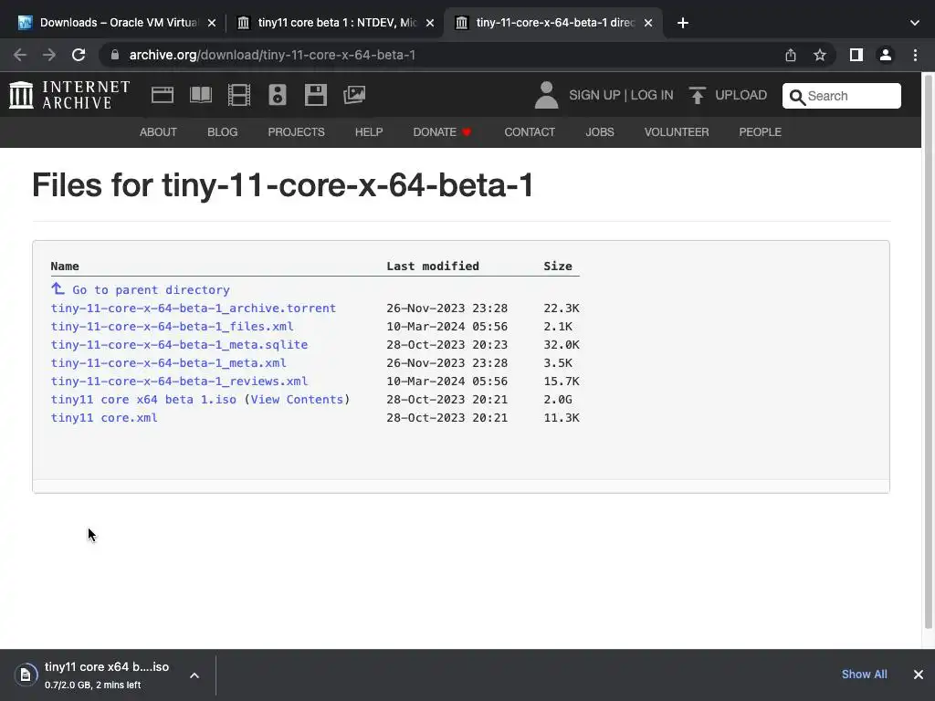Viewport: 935px width, 701px height.
Task: Open Chrome three-dot menu
Action: pyautogui.click(x=915, y=55)
